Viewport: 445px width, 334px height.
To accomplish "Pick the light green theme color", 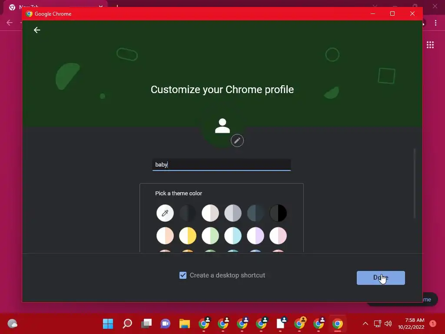I will (x=210, y=236).
